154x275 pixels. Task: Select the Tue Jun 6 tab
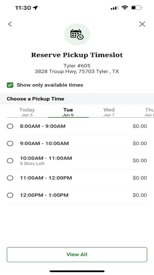click(x=68, y=112)
